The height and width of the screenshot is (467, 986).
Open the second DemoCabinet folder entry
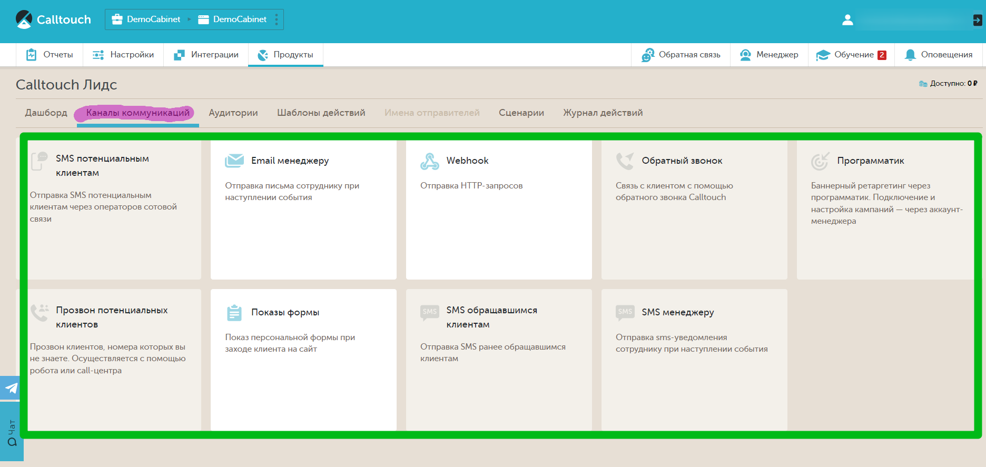[232, 19]
